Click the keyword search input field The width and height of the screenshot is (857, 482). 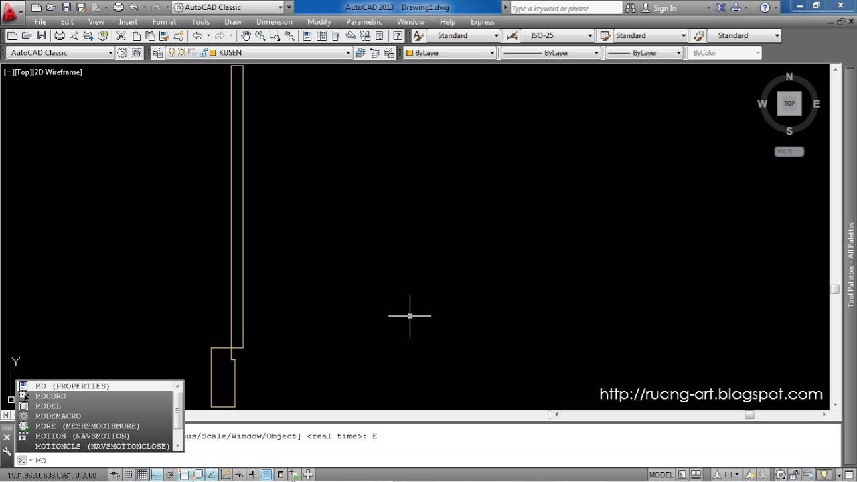tap(566, 8)
